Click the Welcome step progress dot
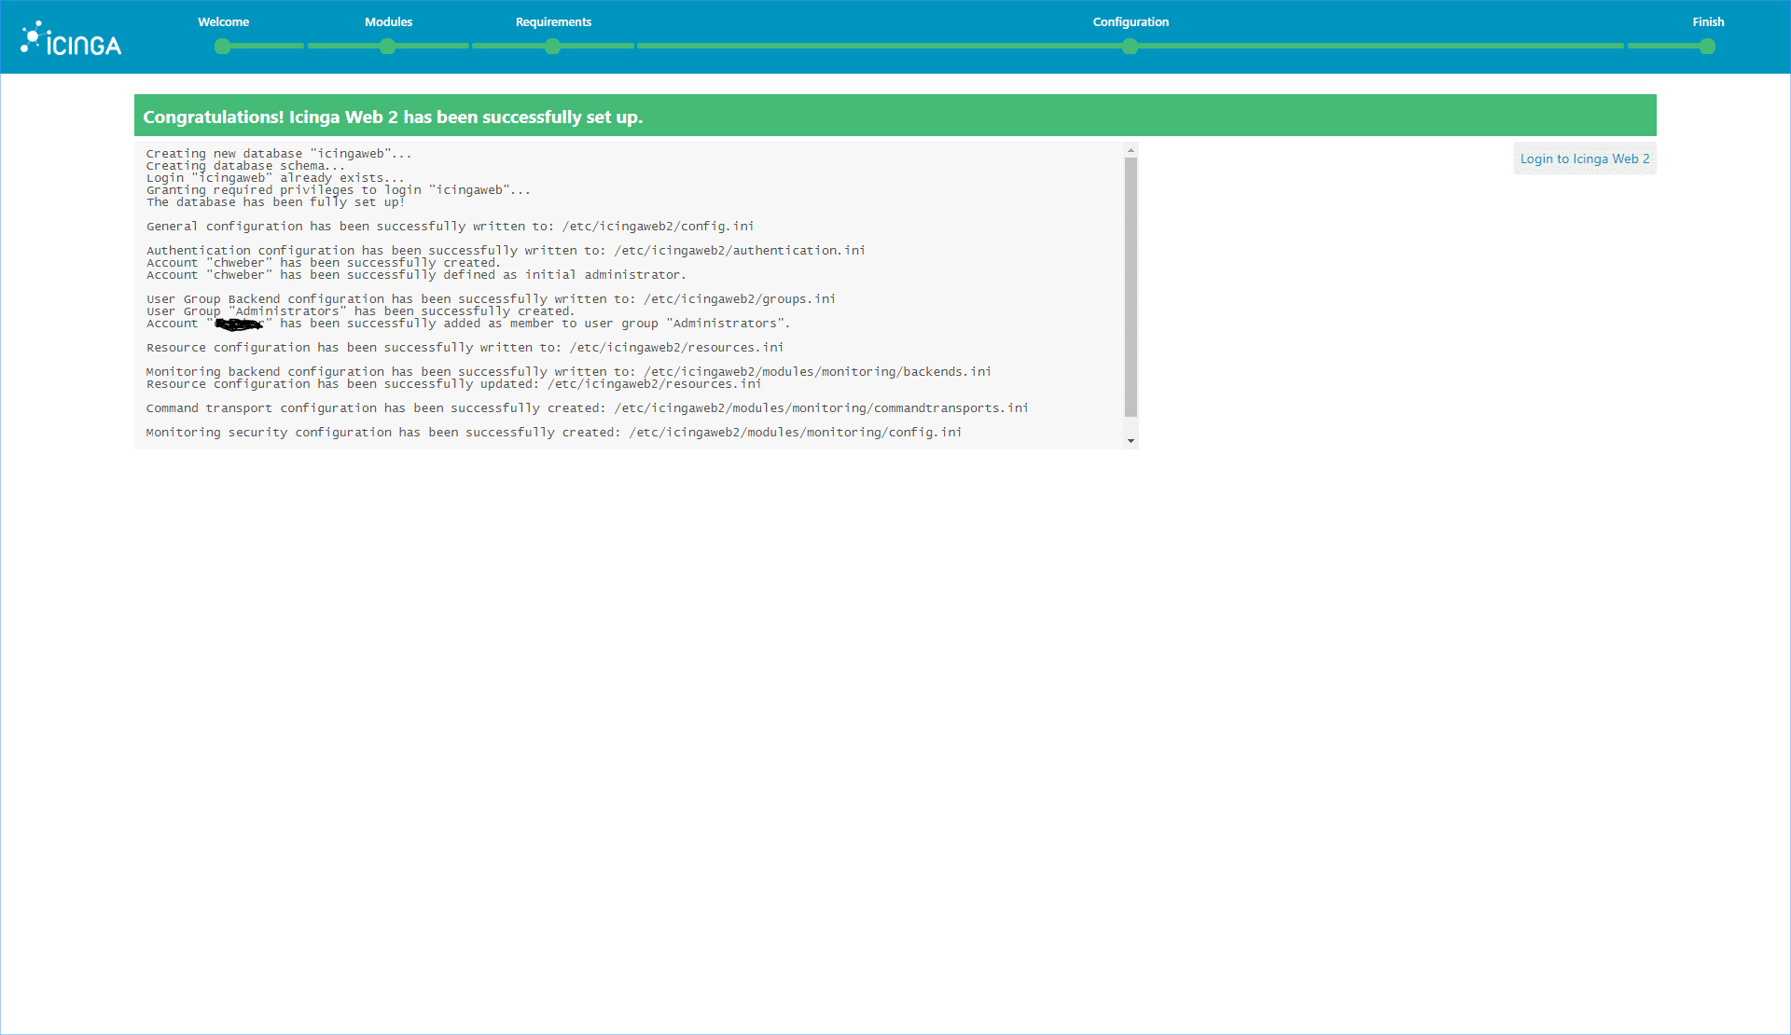This screenshot has width=1791, height=1035. (x=222, y=46)
